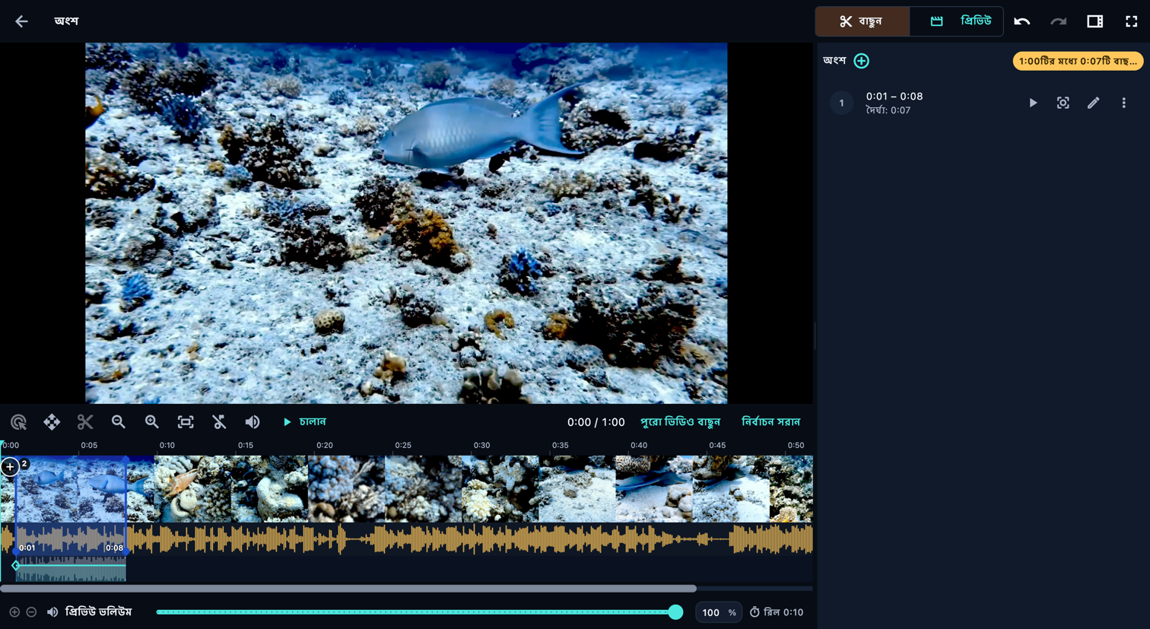Mute preview volume speaker icon
Image resolution: width=1150 pixels, height=629 pixels.
tap(52, 612)
